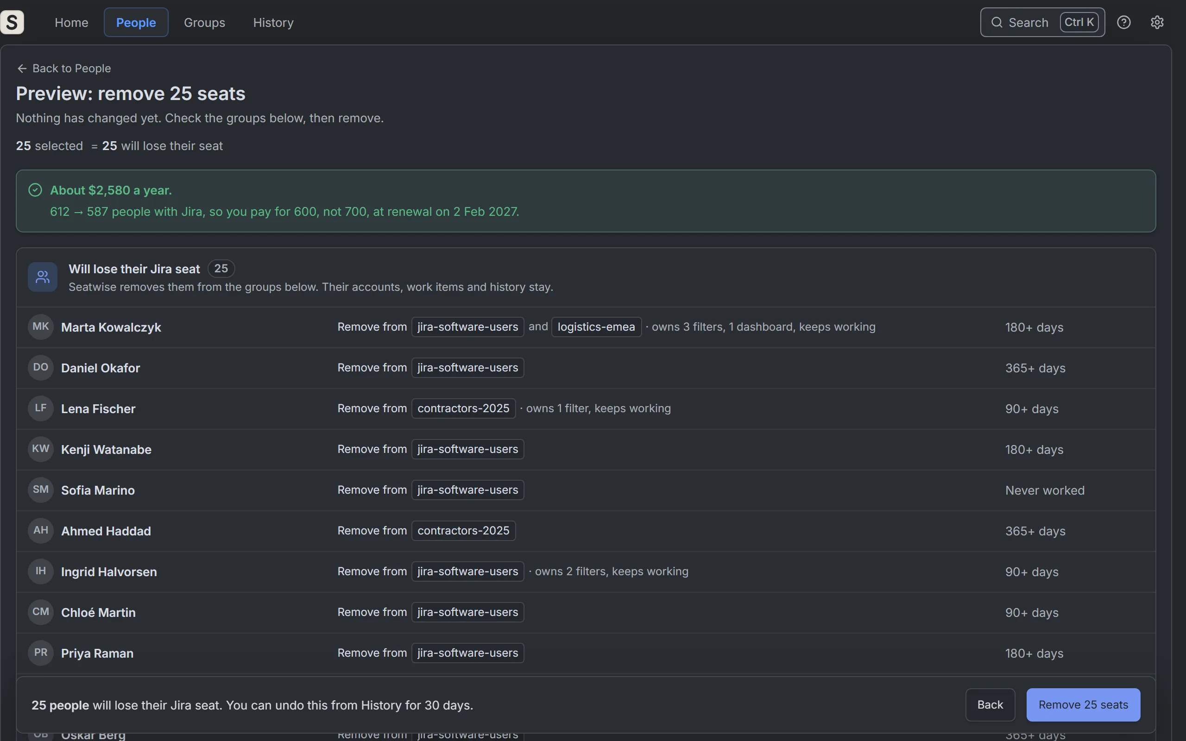
Task: Click the Seatwise S logo
Action: coord(12,22)
